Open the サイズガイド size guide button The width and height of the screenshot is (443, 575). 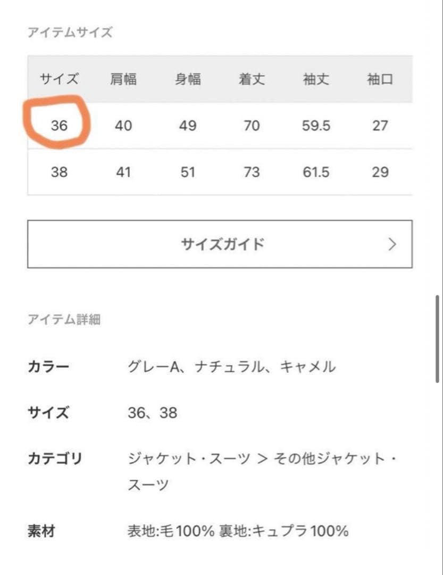click(x=219, y=244)
